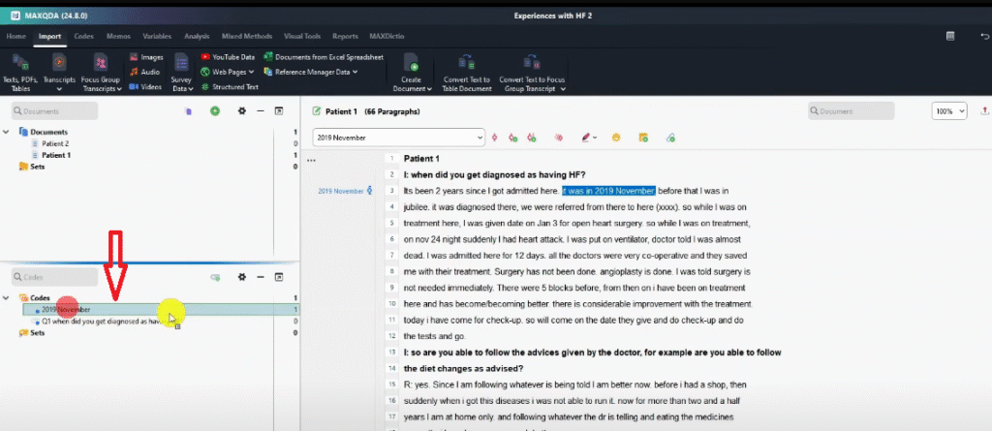Click the yellow memo icon in the toolbar
Screen dimensions: 992x431
[643, 138]
